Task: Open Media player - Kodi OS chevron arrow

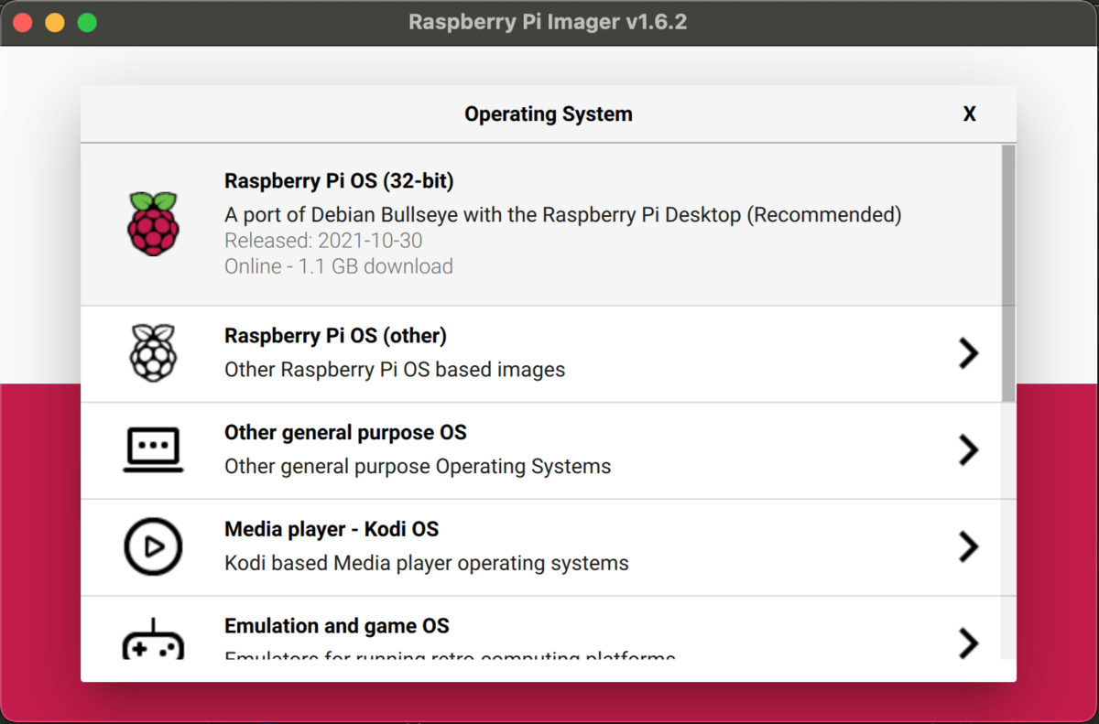Action: point(968,546)
